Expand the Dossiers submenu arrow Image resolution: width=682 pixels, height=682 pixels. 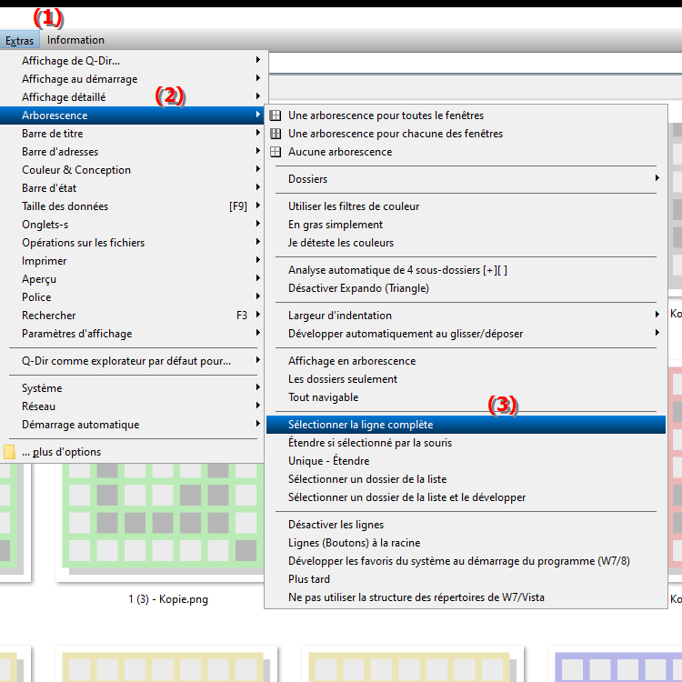(657, 178)
